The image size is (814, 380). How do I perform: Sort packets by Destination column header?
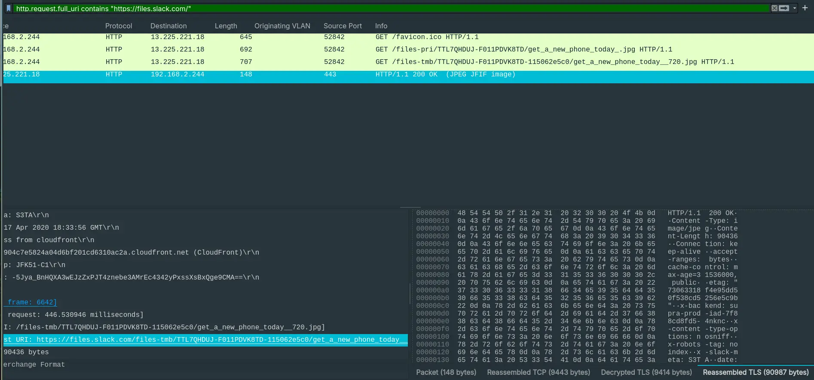tap(168, 26)
